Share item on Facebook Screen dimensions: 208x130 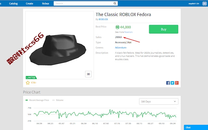(x=168, y=83)
